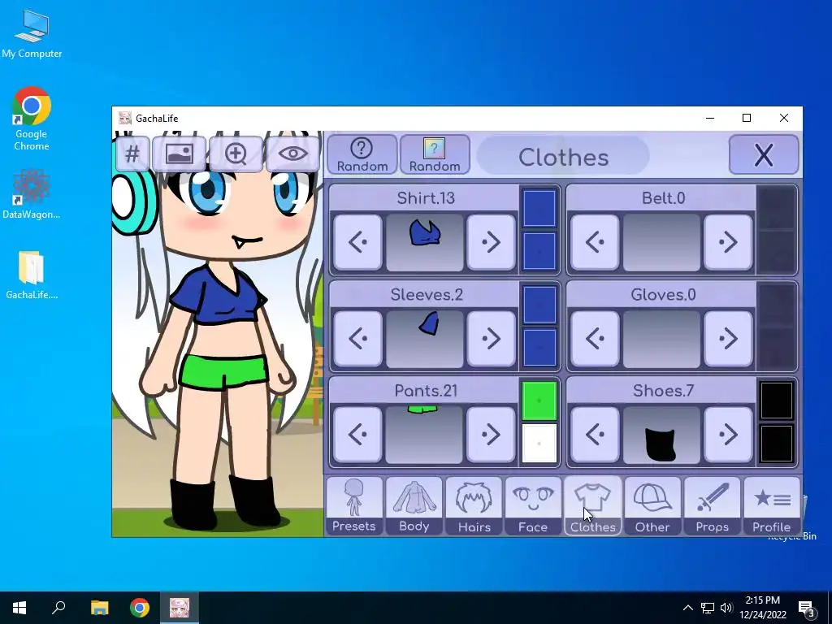Click the Shirt.13 preview thumbnail
832x624 pixels.
pos(424,242)
